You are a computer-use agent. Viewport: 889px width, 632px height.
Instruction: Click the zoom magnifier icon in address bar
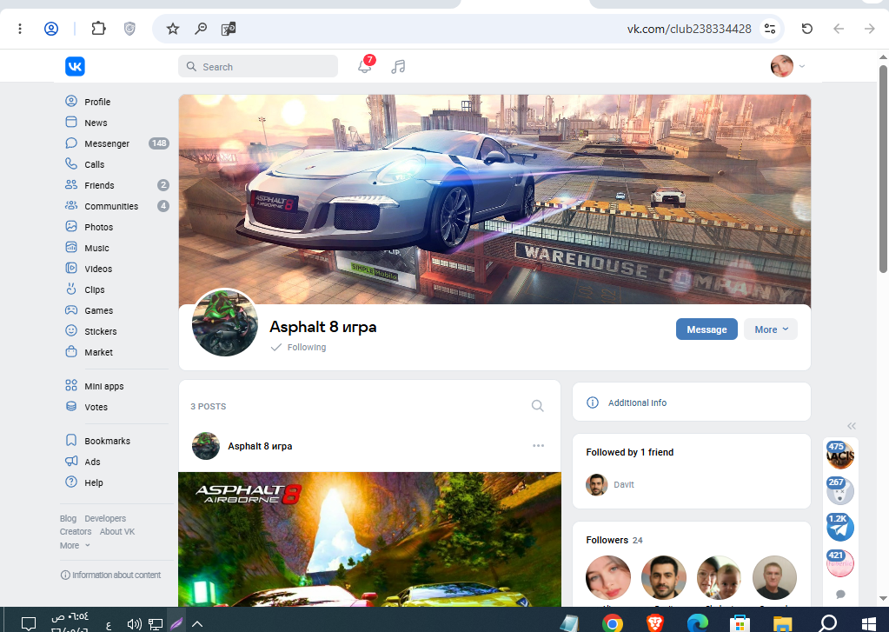(201, 29)
